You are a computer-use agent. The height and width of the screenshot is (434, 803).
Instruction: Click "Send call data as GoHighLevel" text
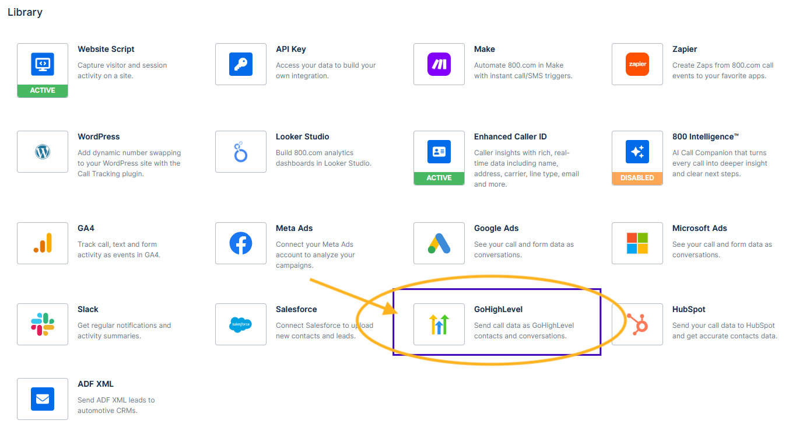coord(524,325)
